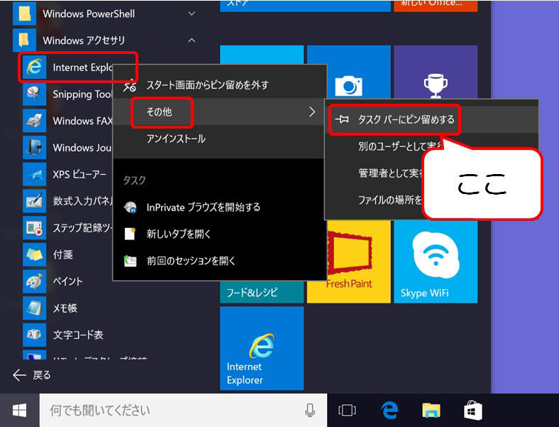The height and width of the screenshot is (427, 559).
Task: Click the Notepad icon (メモ帳)
Action: (x=35, y=308)
